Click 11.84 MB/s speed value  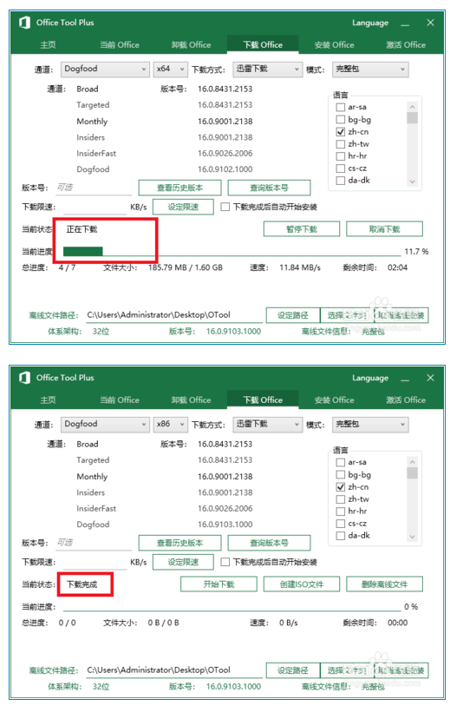(300, 267)
